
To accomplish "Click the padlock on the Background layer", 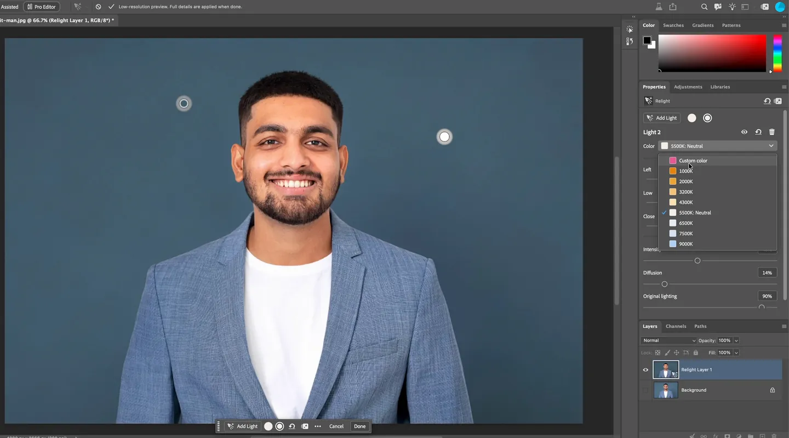I will click(773, 390).
